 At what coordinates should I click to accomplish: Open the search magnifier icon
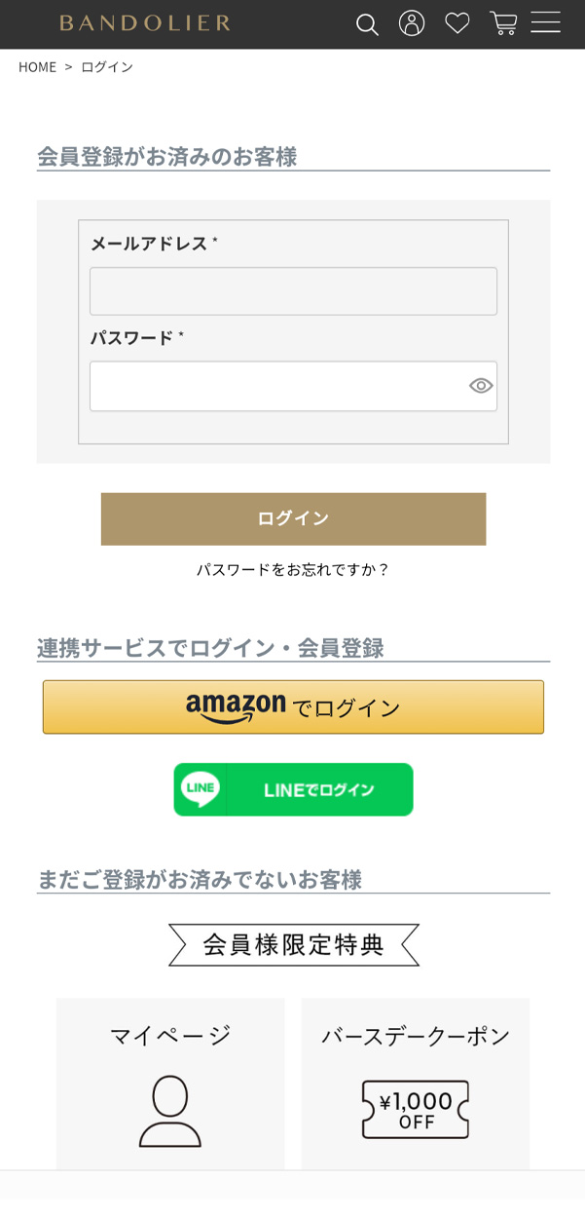[x=367, y=24]
